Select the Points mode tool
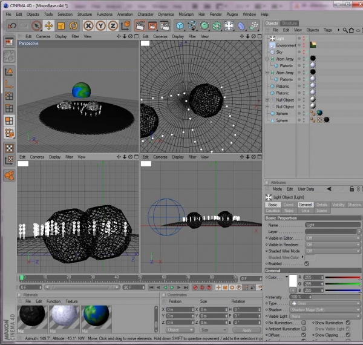 9,96
